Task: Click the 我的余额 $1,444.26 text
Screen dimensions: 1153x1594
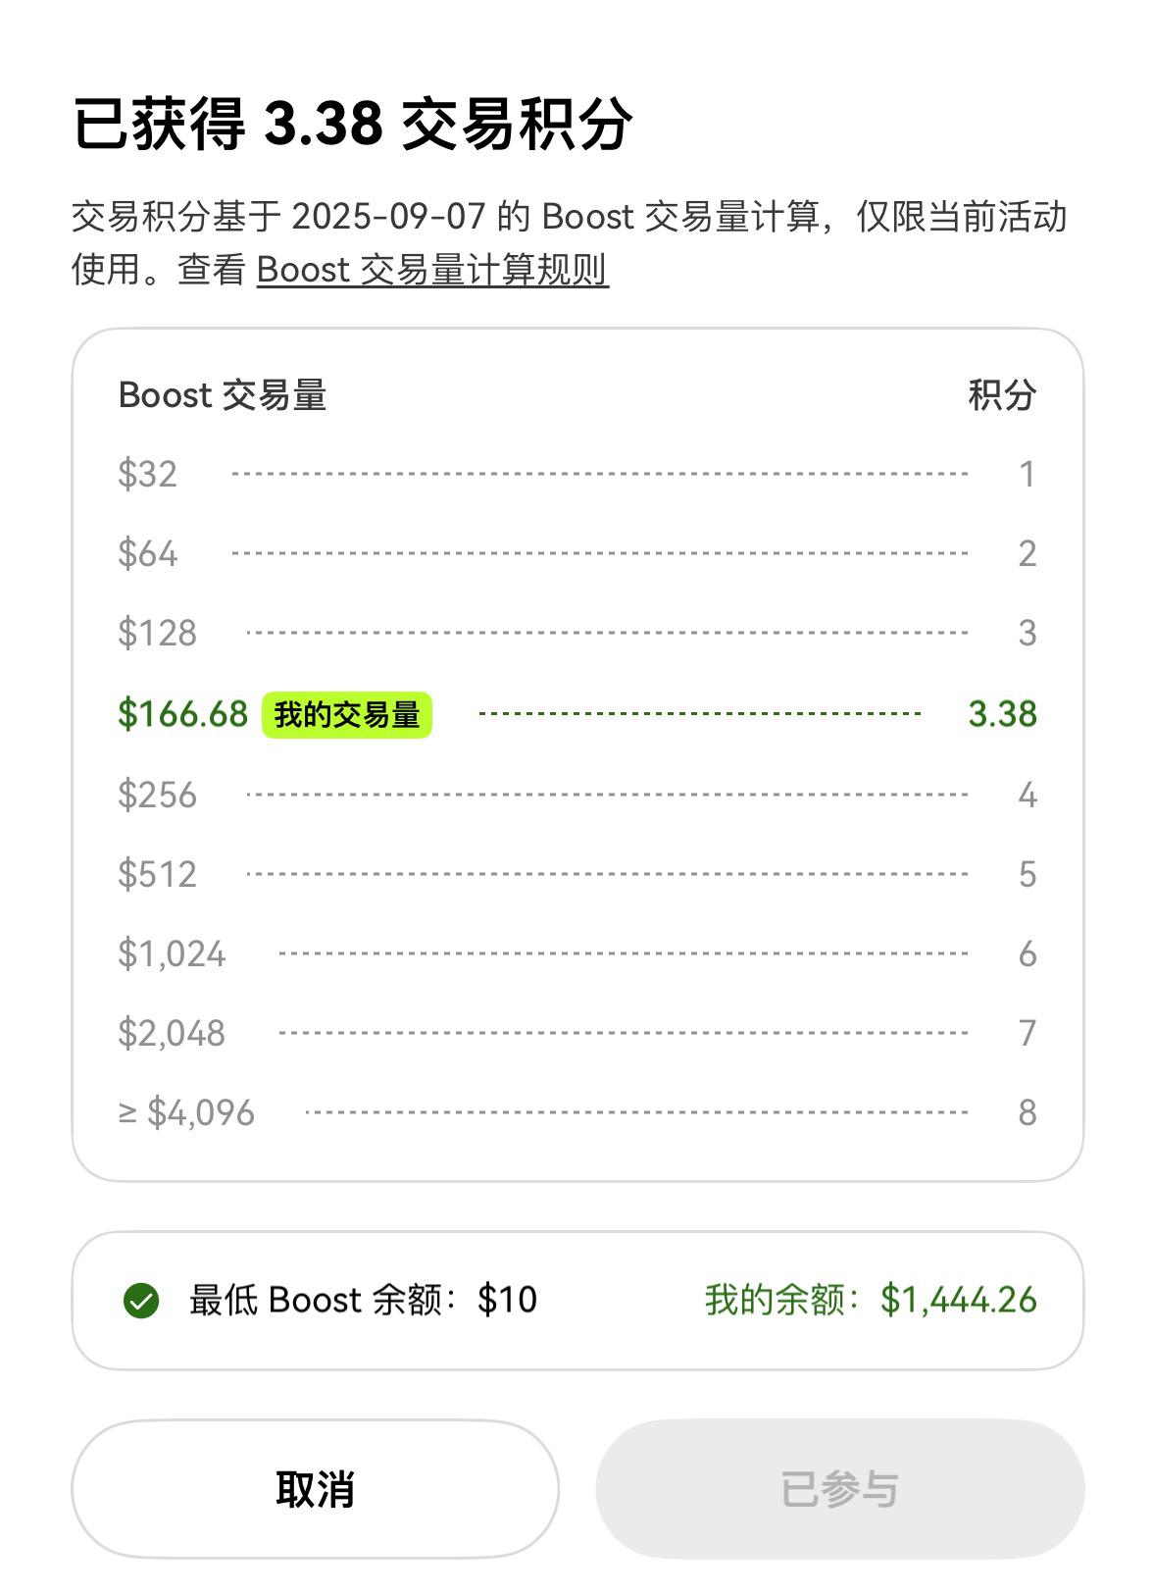Action: pos(871,1300)
